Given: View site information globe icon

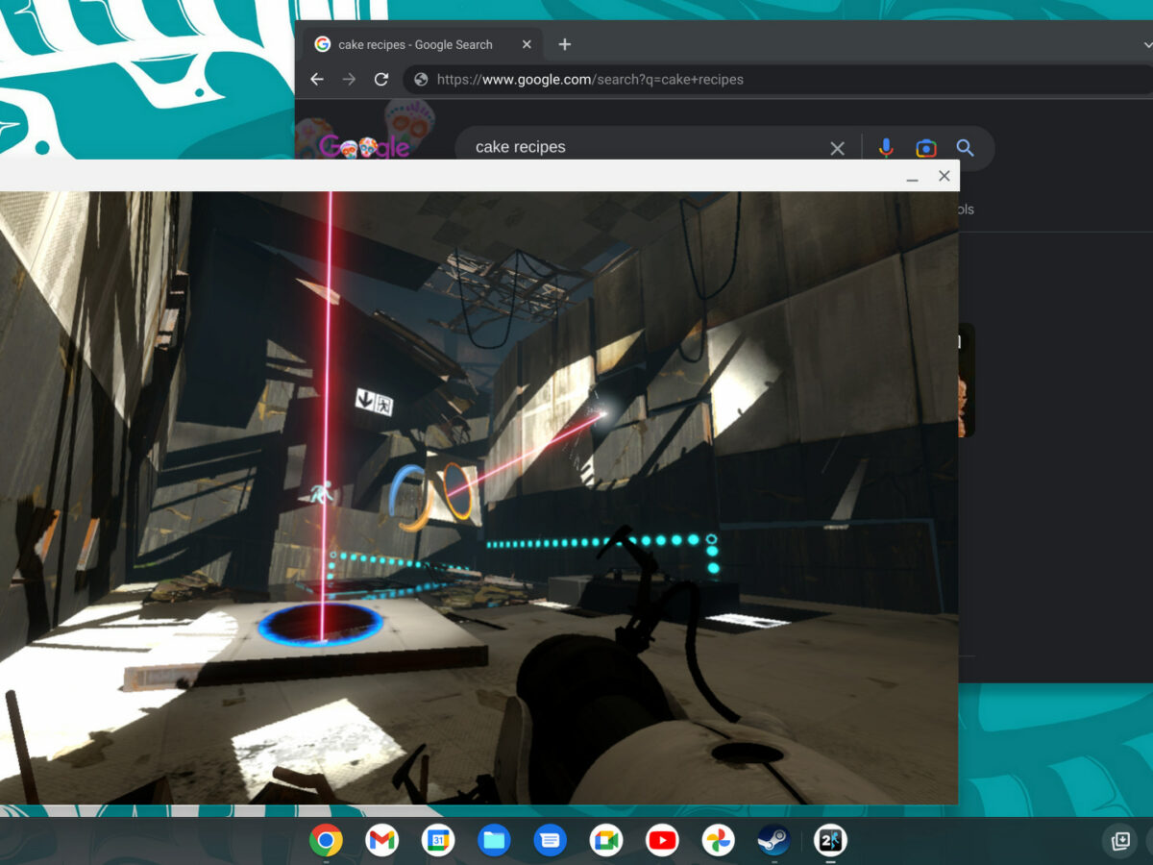Looking at the screenshot, I should click(x=420, y=80).
